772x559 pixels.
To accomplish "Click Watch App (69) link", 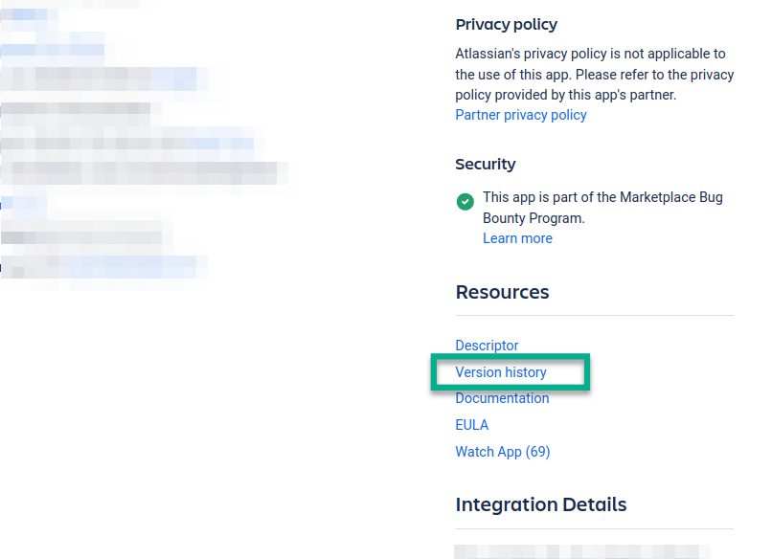I will 503,452.
